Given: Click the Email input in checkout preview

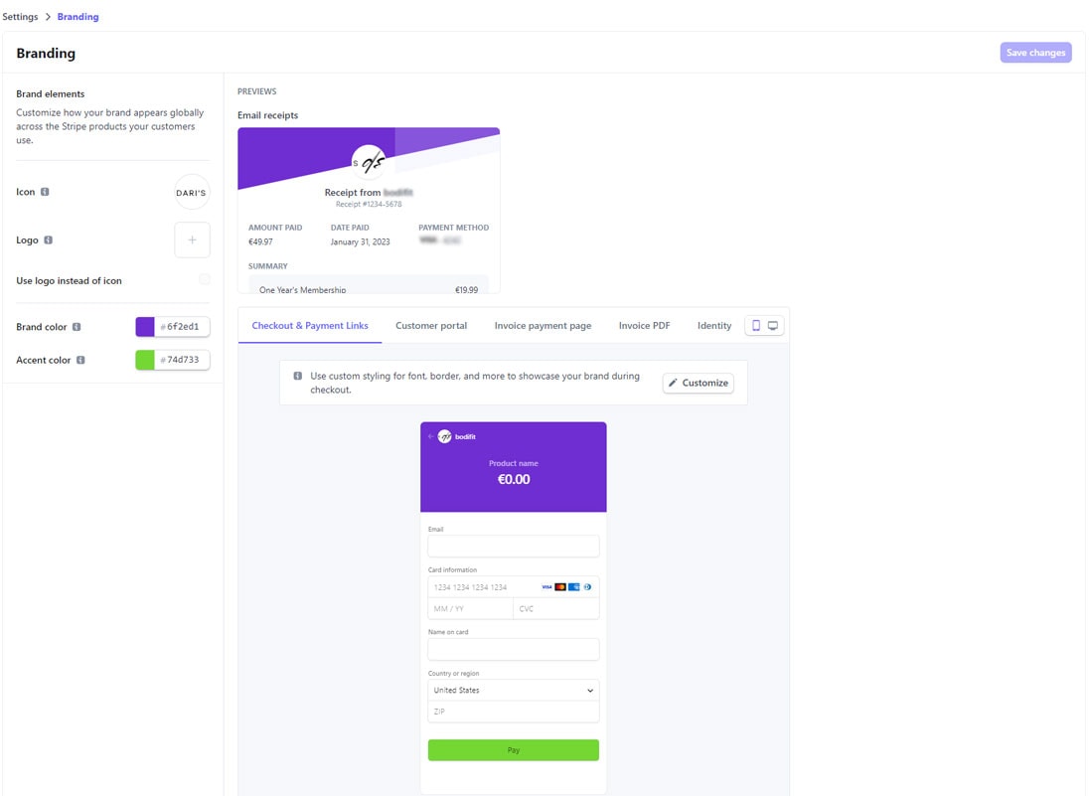Looking at the screenshot, I should 513,546.
